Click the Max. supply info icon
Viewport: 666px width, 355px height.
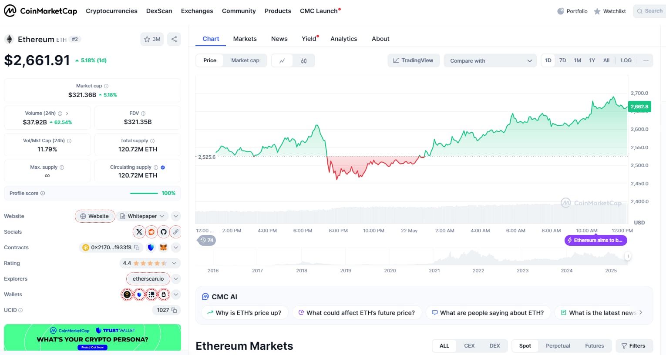click(62, 167)
